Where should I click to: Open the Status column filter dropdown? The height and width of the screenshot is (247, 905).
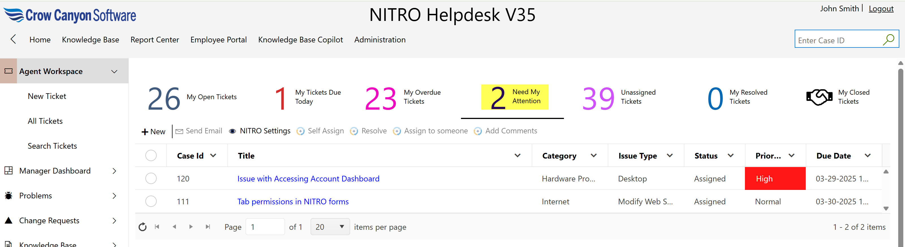731,155
